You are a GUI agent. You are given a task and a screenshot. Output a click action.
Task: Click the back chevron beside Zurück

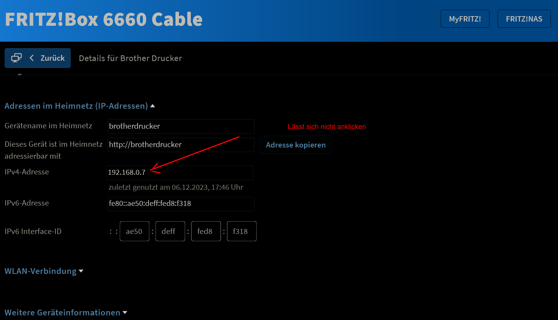coord(32,58)
